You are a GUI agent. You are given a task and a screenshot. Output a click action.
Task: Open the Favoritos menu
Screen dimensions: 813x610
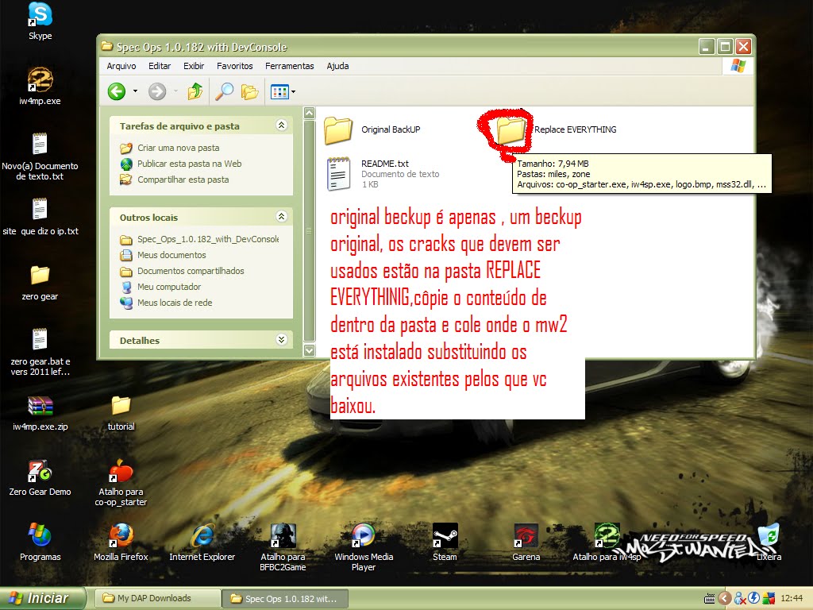[235, 66]
